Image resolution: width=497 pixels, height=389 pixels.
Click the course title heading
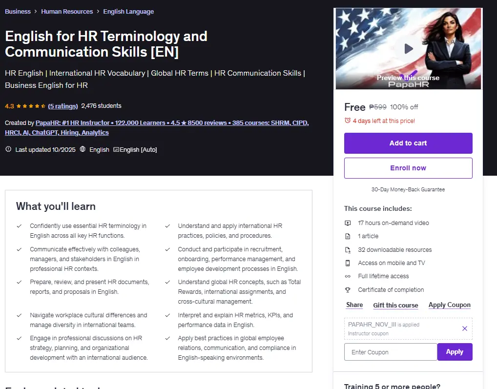pyautogui.click(x=106, y=44)
